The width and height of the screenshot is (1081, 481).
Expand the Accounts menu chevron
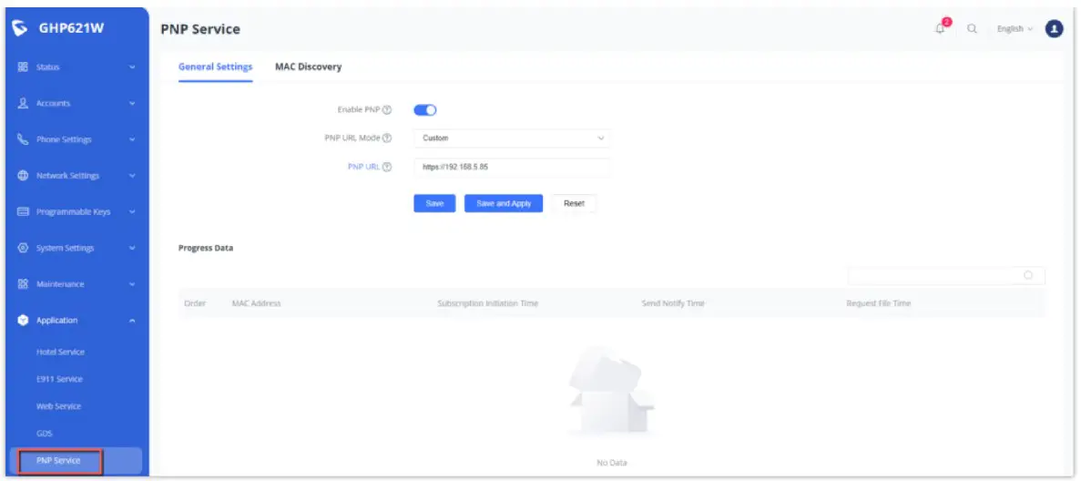132,104
